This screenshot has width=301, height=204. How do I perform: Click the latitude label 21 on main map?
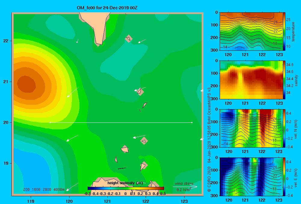pyautogui.click(x=6, y=82)
